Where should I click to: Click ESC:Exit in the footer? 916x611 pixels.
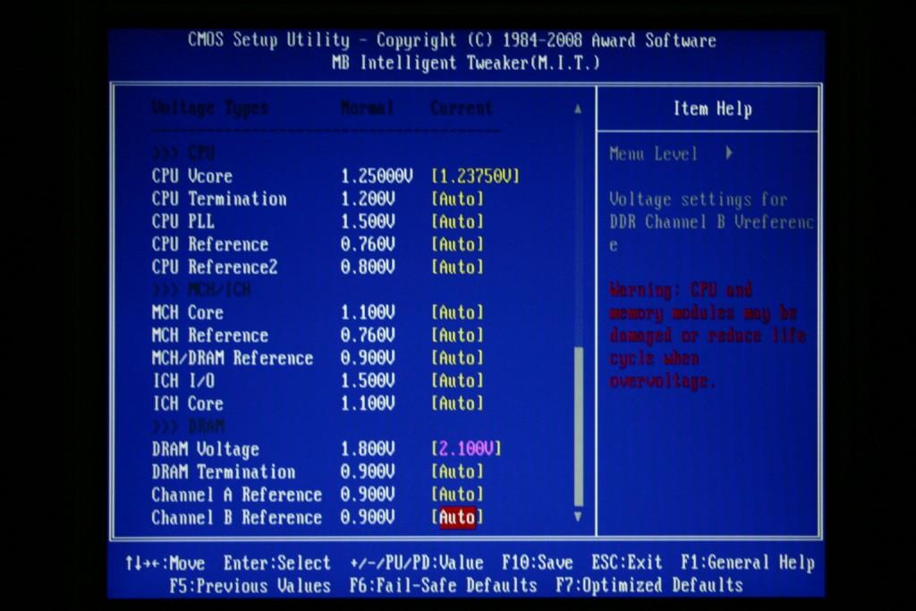pos(627,563)
